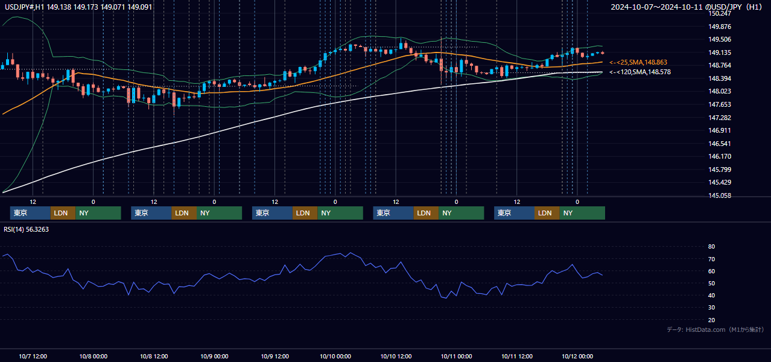Click price axis value 148.394
The image size is (771, 362).
719,78
